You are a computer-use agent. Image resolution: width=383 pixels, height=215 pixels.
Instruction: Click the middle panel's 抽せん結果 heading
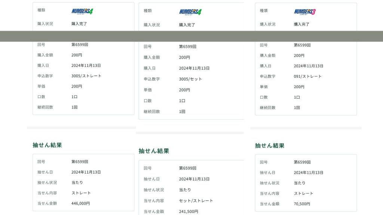(x=154, y=151)
